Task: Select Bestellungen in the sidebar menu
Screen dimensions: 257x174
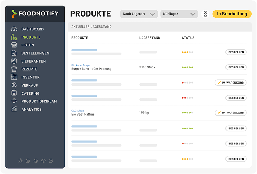Action: click(x=35, y=53)
